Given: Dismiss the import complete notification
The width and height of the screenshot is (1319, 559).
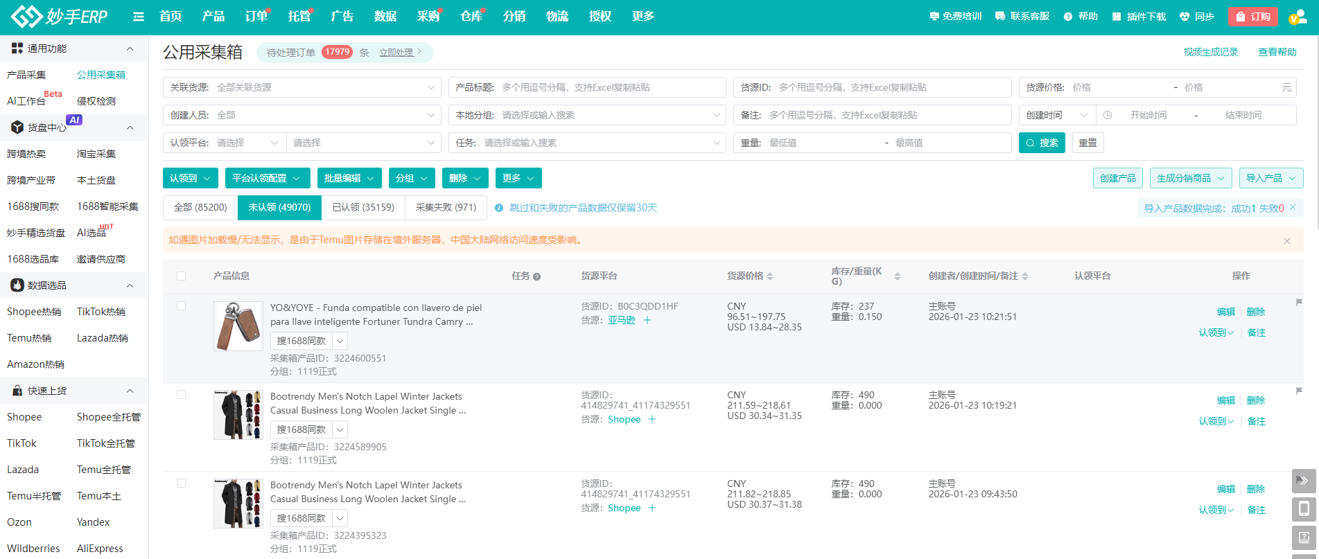Looking at the screenshot, I should [x=1293, y=207].
